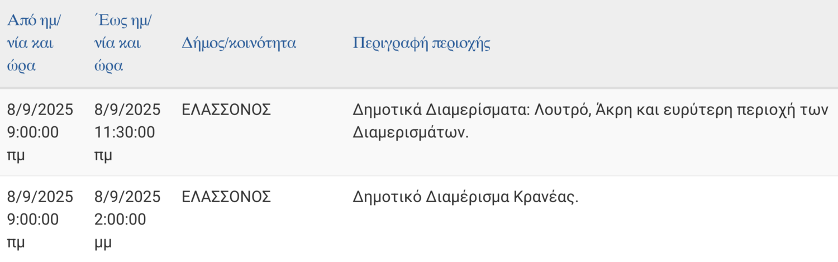The image size is (838, 262).
Task: Click the "Περιγραφή περιοχής" column header
Action: (x=422, y=44)
